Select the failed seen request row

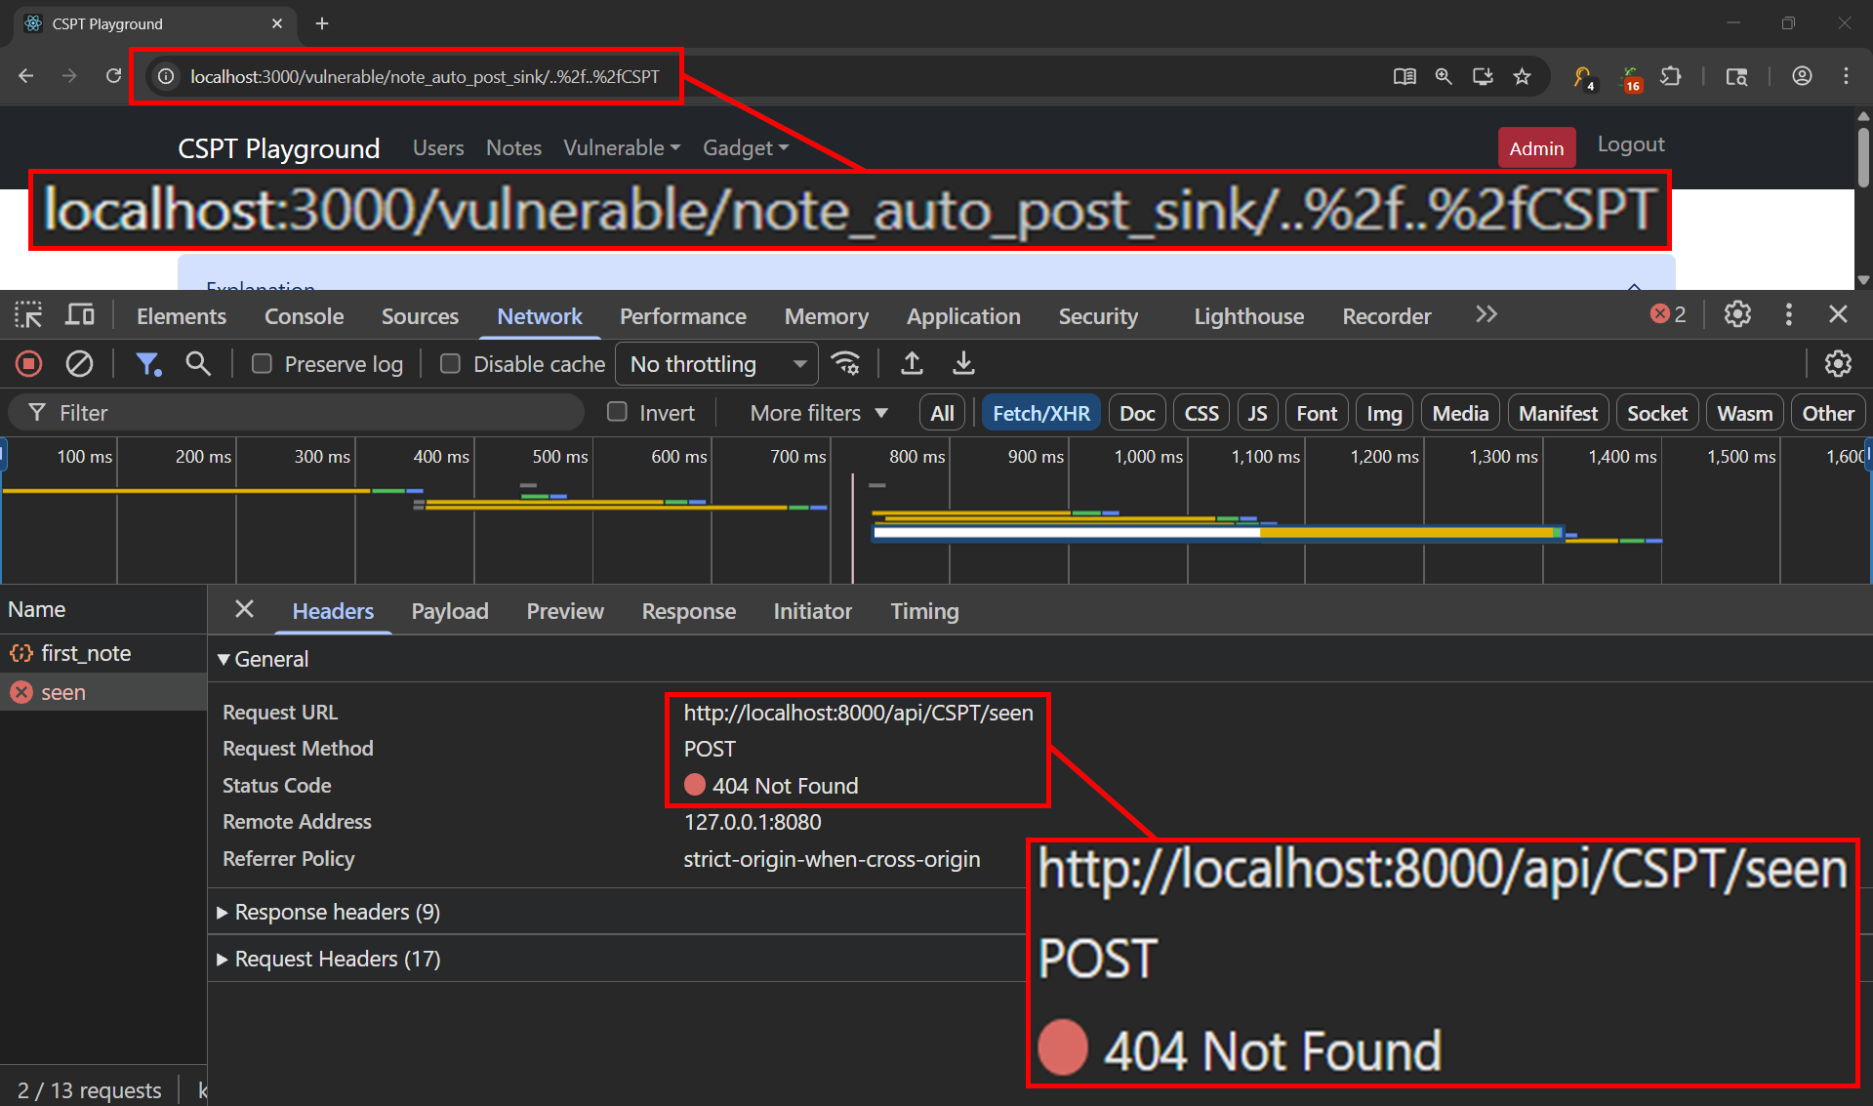click(103, 692)
